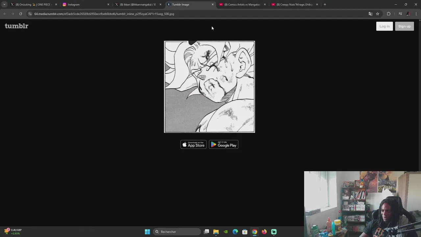Click the tumblr logo

click(16, 26)
